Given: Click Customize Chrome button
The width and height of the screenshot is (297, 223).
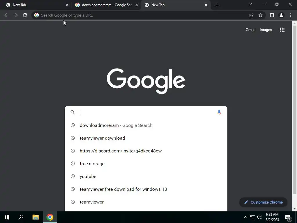Looking at the screenshot, I should [x=263, y=202].
